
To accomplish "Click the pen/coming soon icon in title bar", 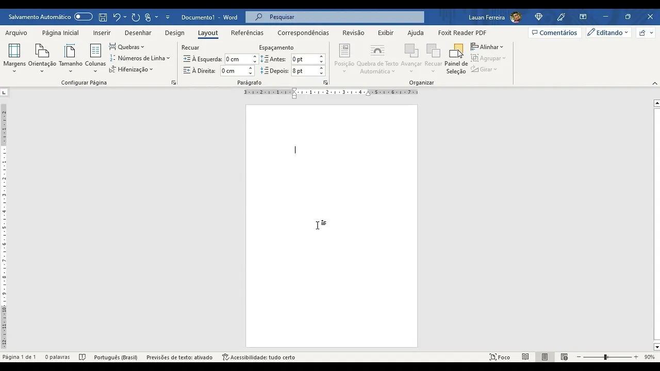I will [561, 17].
